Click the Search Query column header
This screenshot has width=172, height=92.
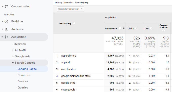(x=64, y=23)
